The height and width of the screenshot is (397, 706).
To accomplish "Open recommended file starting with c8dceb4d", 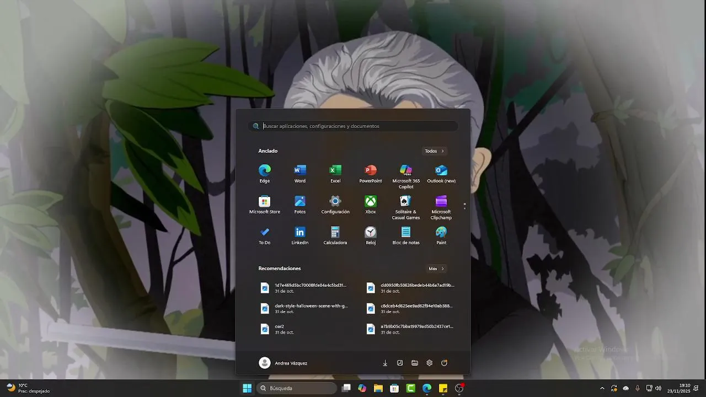I will (x=410, y=308).
